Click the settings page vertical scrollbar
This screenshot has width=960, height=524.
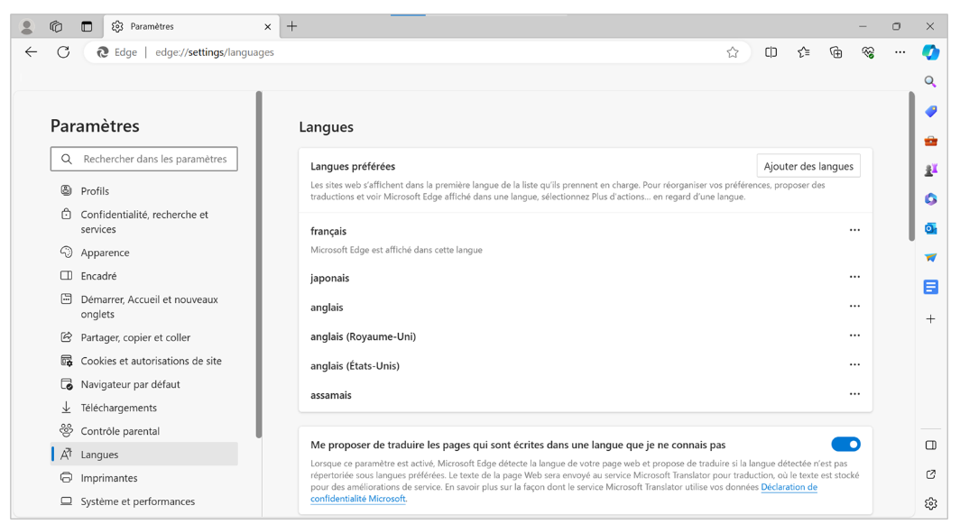point(911,166)
